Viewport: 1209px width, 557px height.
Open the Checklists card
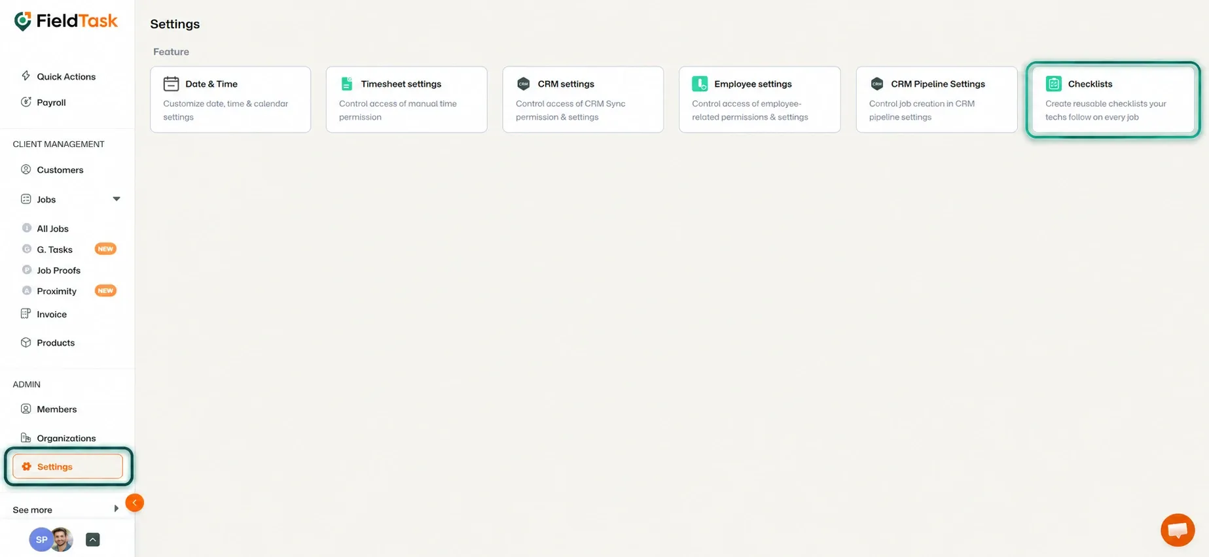pyautogui.click(x=1113, y=99)
